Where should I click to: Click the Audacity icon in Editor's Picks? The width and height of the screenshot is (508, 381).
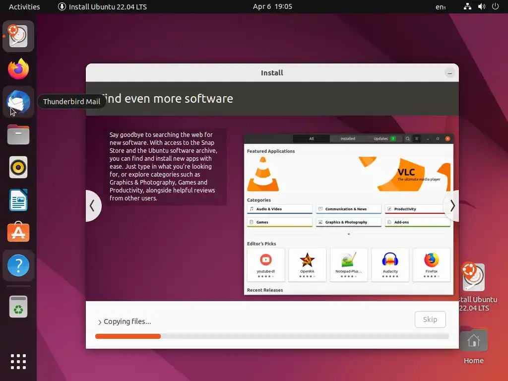[x=390, y=259]
